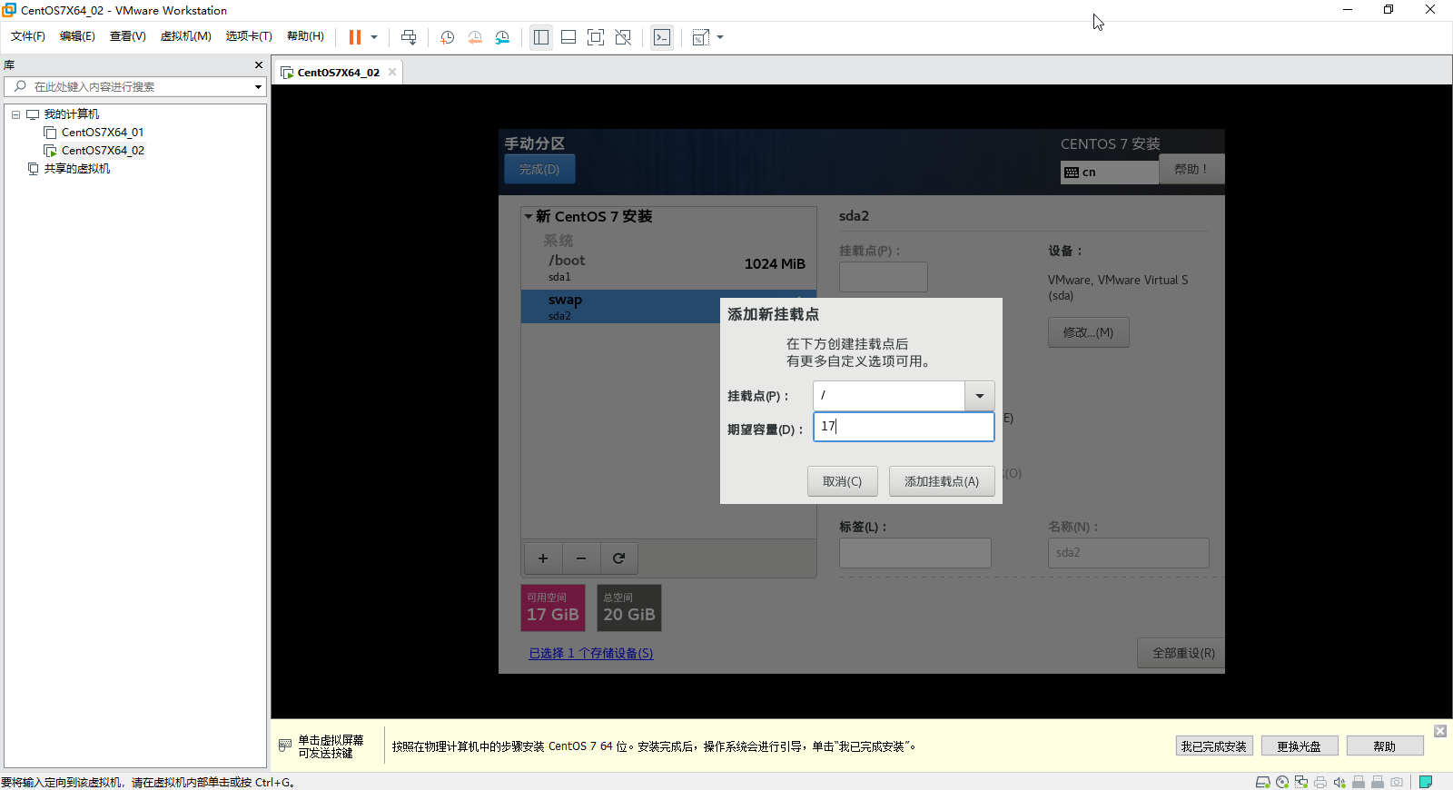Click the 名称(N) field showing sda2
The height and width of the screenshot is (790, 1453).
click(1129, 553)
